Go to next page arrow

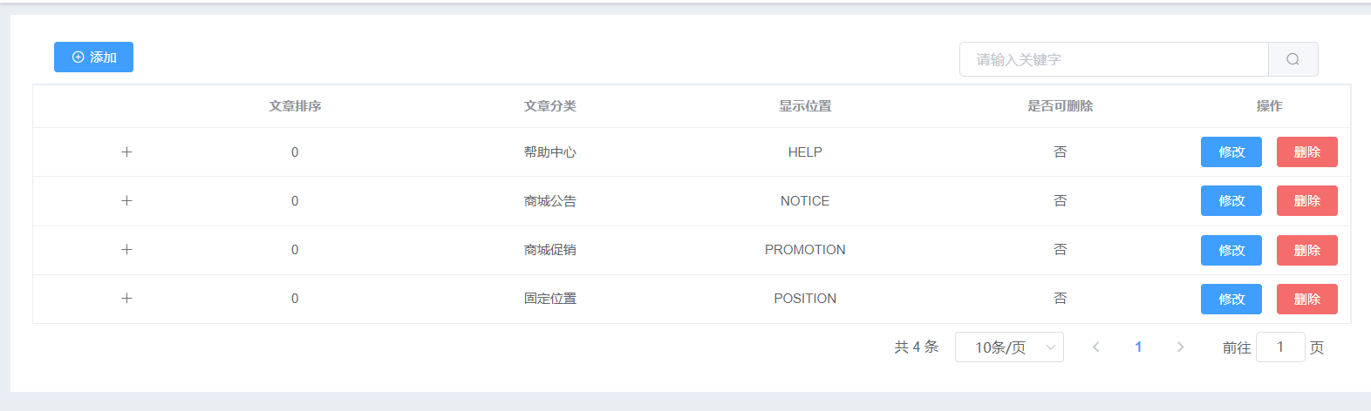tap(1180, 347)
